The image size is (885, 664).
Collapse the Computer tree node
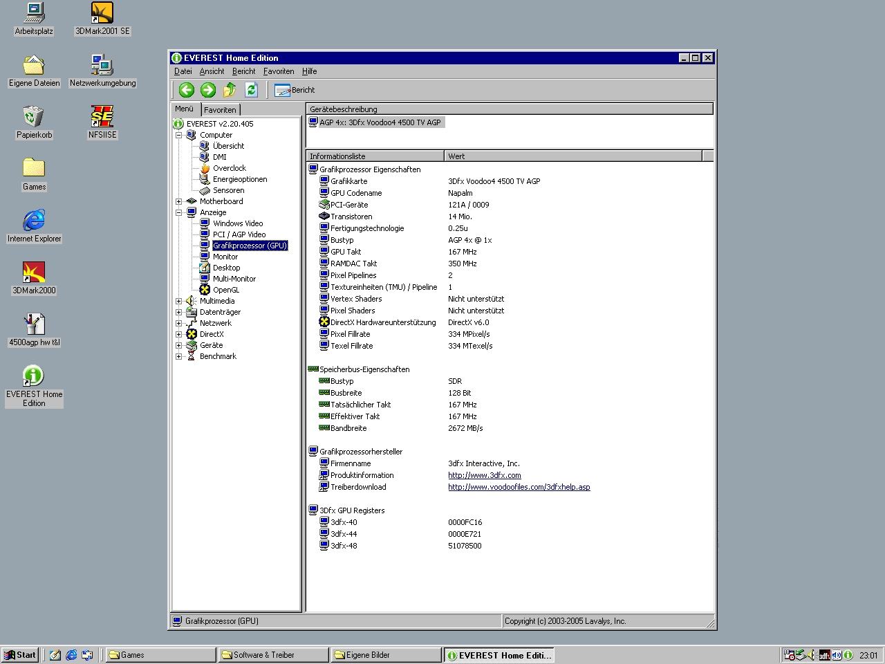pos(178,135)
